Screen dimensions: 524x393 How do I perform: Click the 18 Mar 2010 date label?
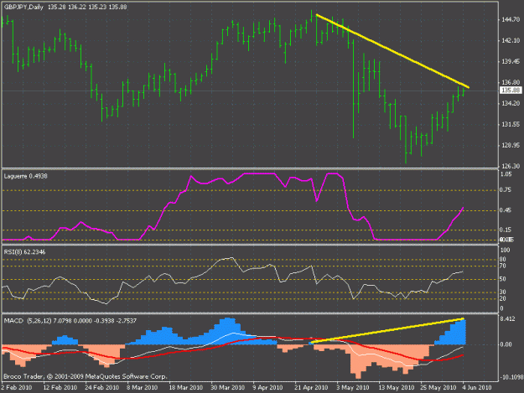186,387
